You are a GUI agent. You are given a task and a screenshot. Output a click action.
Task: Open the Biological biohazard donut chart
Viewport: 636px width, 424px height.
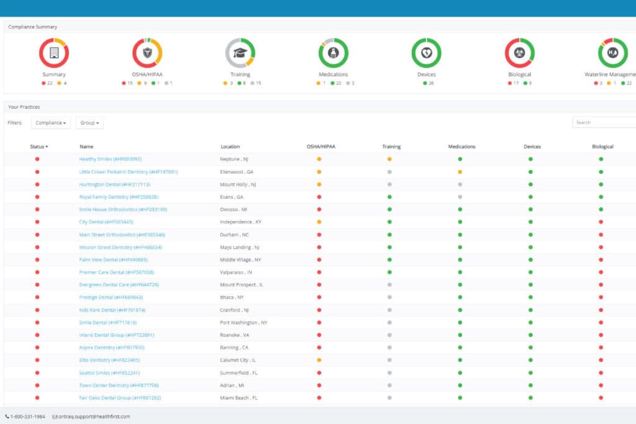tap(520, 53)
